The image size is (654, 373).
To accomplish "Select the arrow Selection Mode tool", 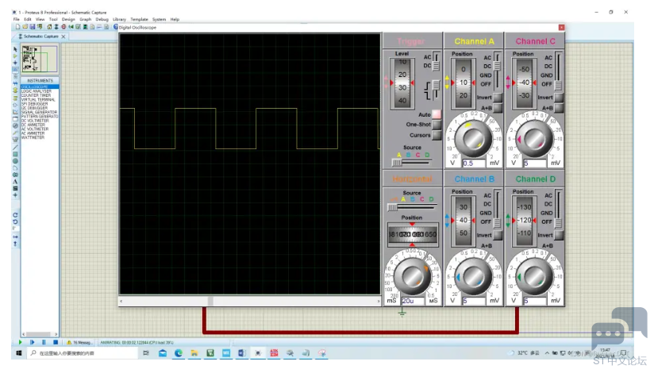I will pyautogui.click(x=15, y=49).
